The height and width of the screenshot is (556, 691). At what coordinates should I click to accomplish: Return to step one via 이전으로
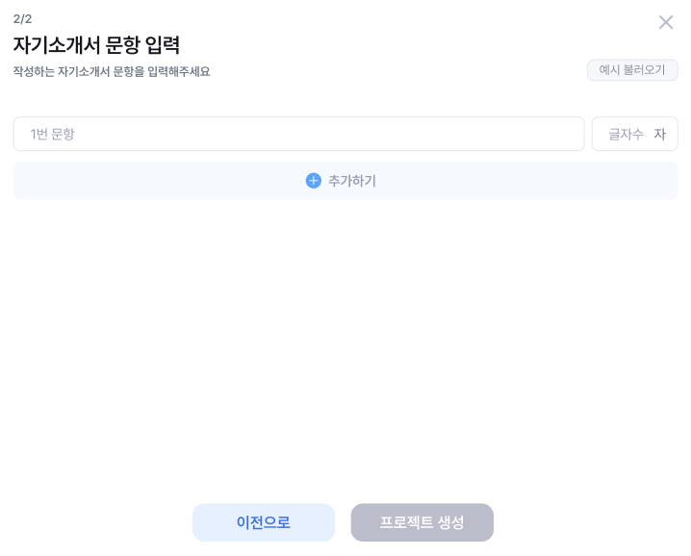pos(264,522)
